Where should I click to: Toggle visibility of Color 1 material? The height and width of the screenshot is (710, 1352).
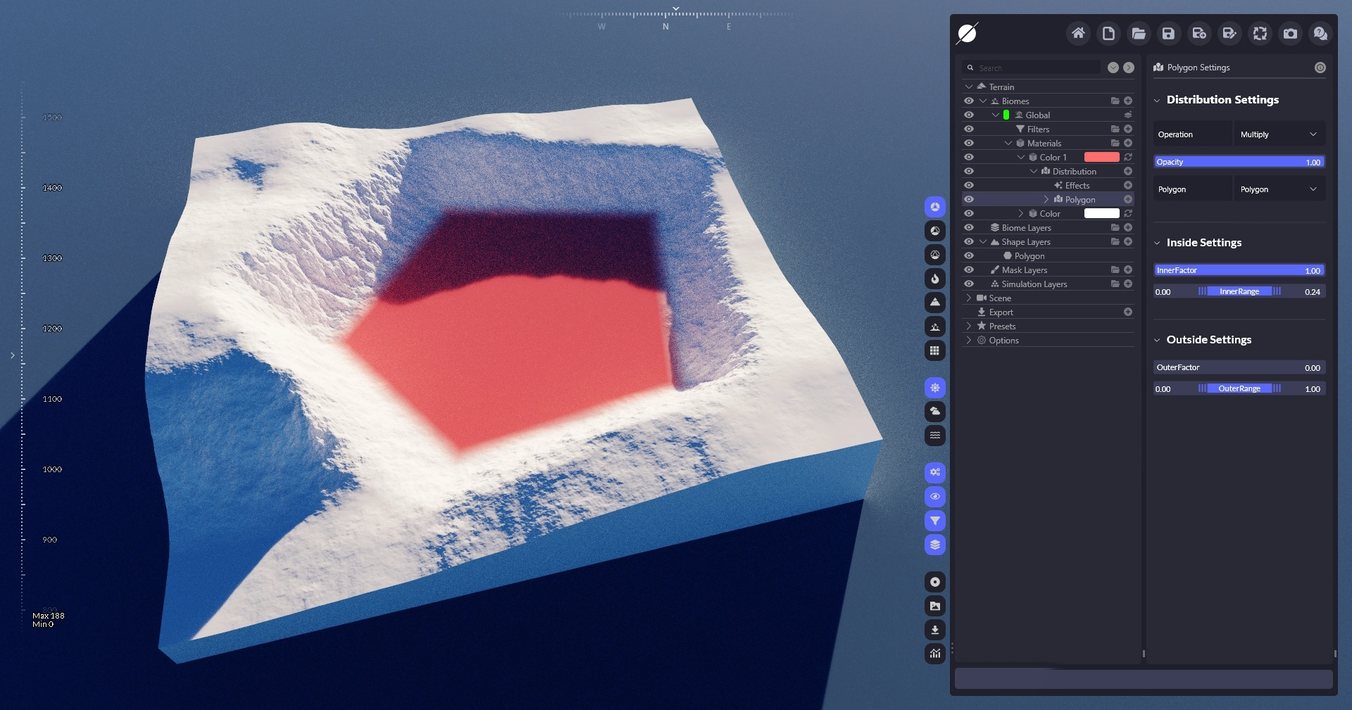[969, 158]
